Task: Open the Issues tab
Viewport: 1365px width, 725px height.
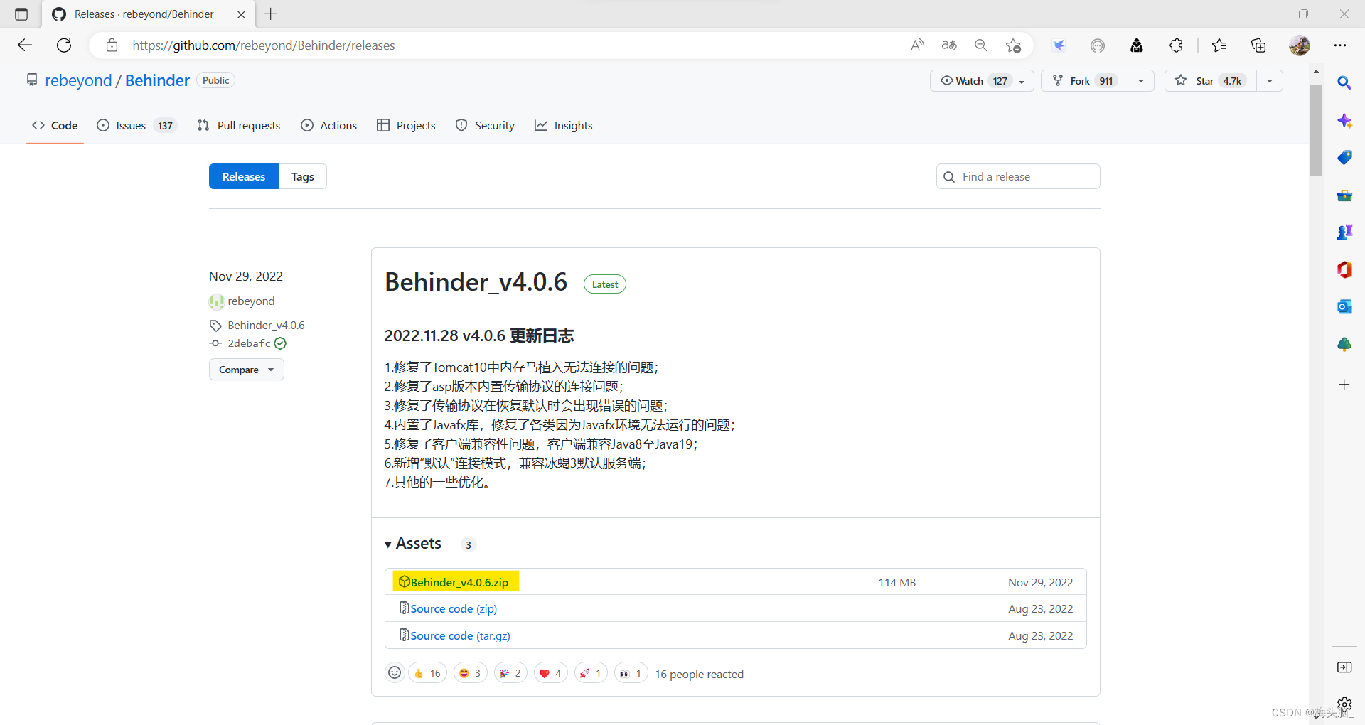Action: (x=136, y=125)
